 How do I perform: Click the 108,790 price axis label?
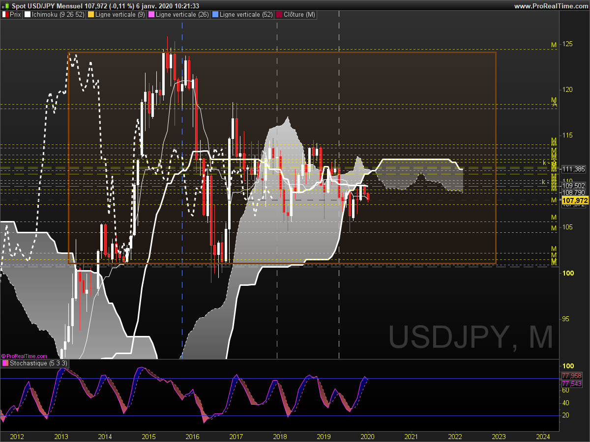(x=574, y=193)
